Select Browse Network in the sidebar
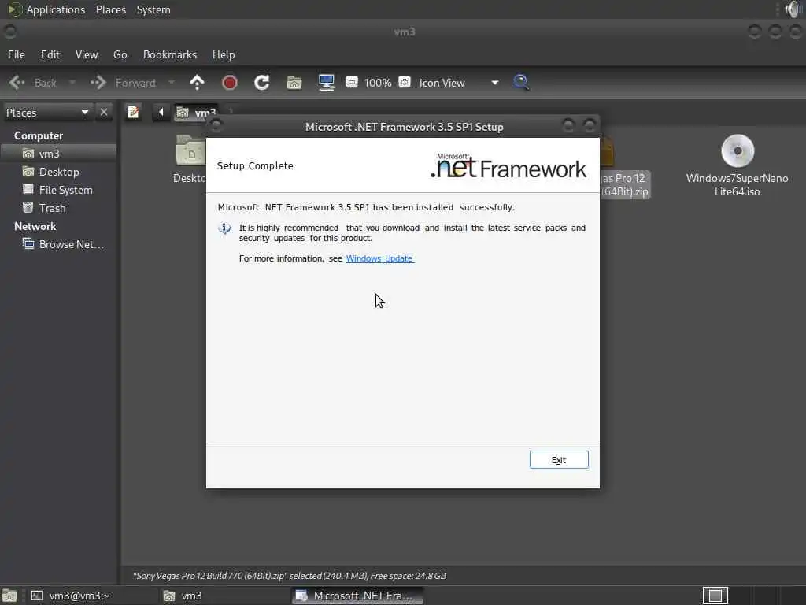 (x=58, y=244)
